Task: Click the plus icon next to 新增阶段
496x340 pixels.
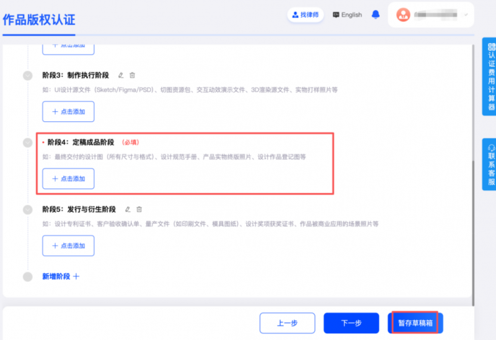Action: point(76,276)
